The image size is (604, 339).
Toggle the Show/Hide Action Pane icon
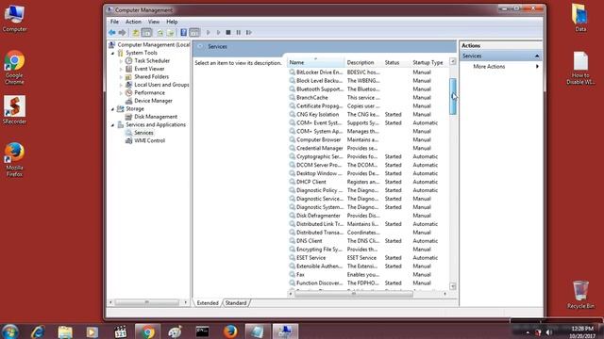click(x=194, y=33)
